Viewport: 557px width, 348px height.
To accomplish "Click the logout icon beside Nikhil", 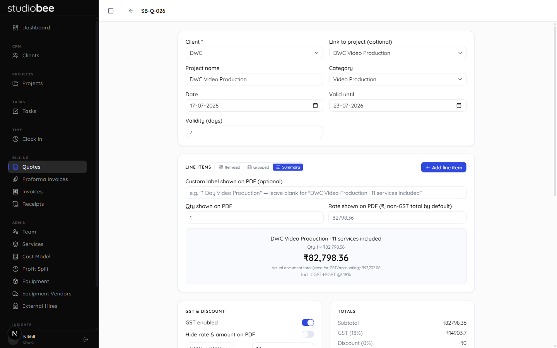I will [86, 339].
